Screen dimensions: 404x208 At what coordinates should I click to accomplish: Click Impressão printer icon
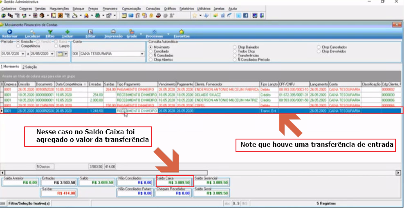113,32
